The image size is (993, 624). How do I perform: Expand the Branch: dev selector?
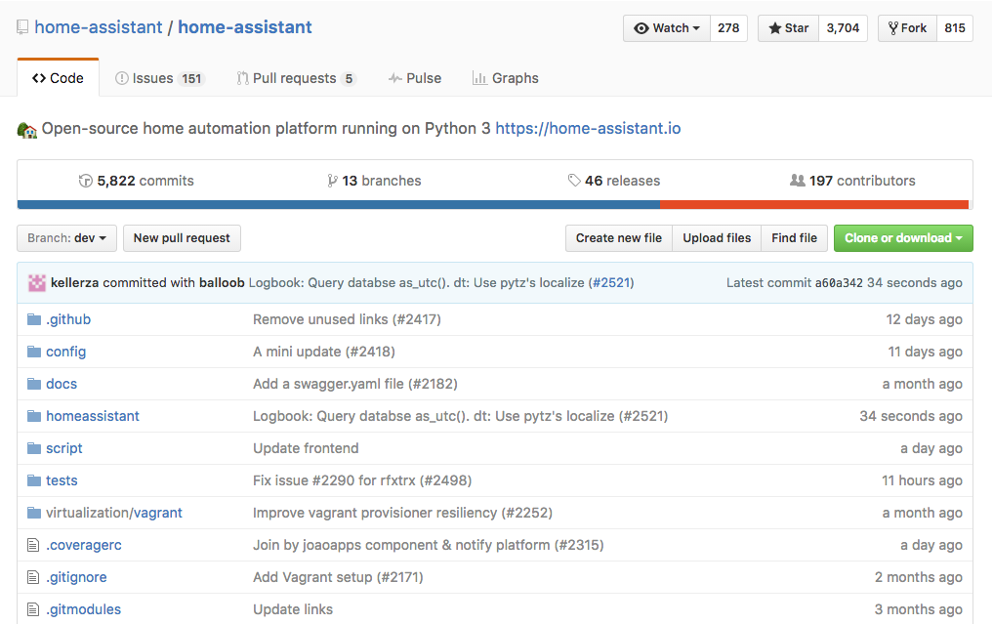(66, 238)
